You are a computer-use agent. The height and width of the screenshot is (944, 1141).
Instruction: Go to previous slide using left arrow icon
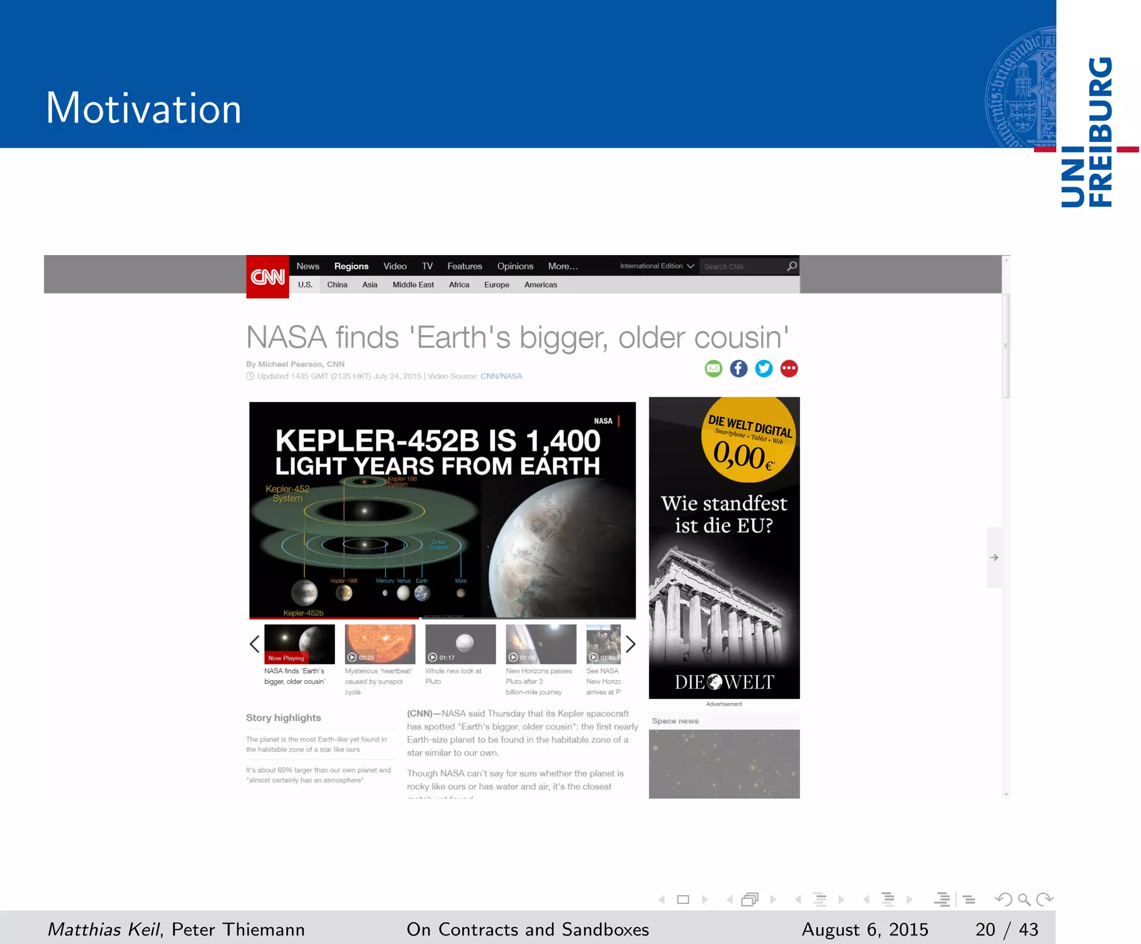(x=662, y=899)
